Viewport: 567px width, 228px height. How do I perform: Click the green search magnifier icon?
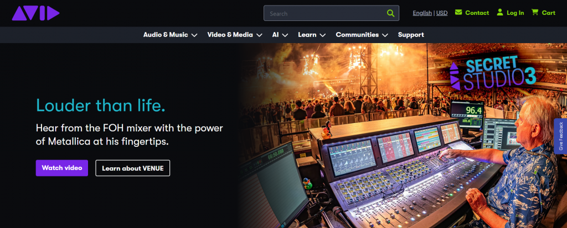click(390, 13)
